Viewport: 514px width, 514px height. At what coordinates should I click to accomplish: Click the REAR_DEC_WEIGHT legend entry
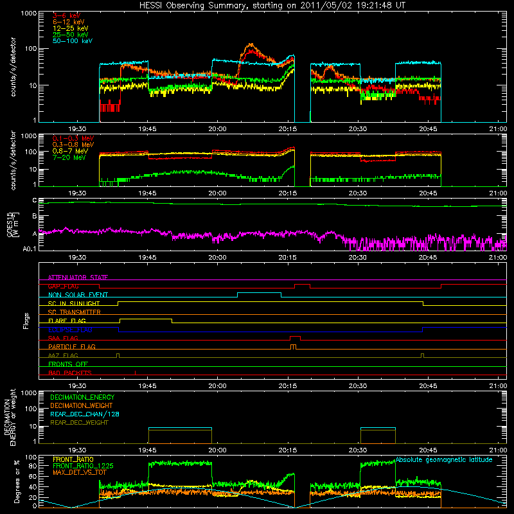click(x=79, y=423)
